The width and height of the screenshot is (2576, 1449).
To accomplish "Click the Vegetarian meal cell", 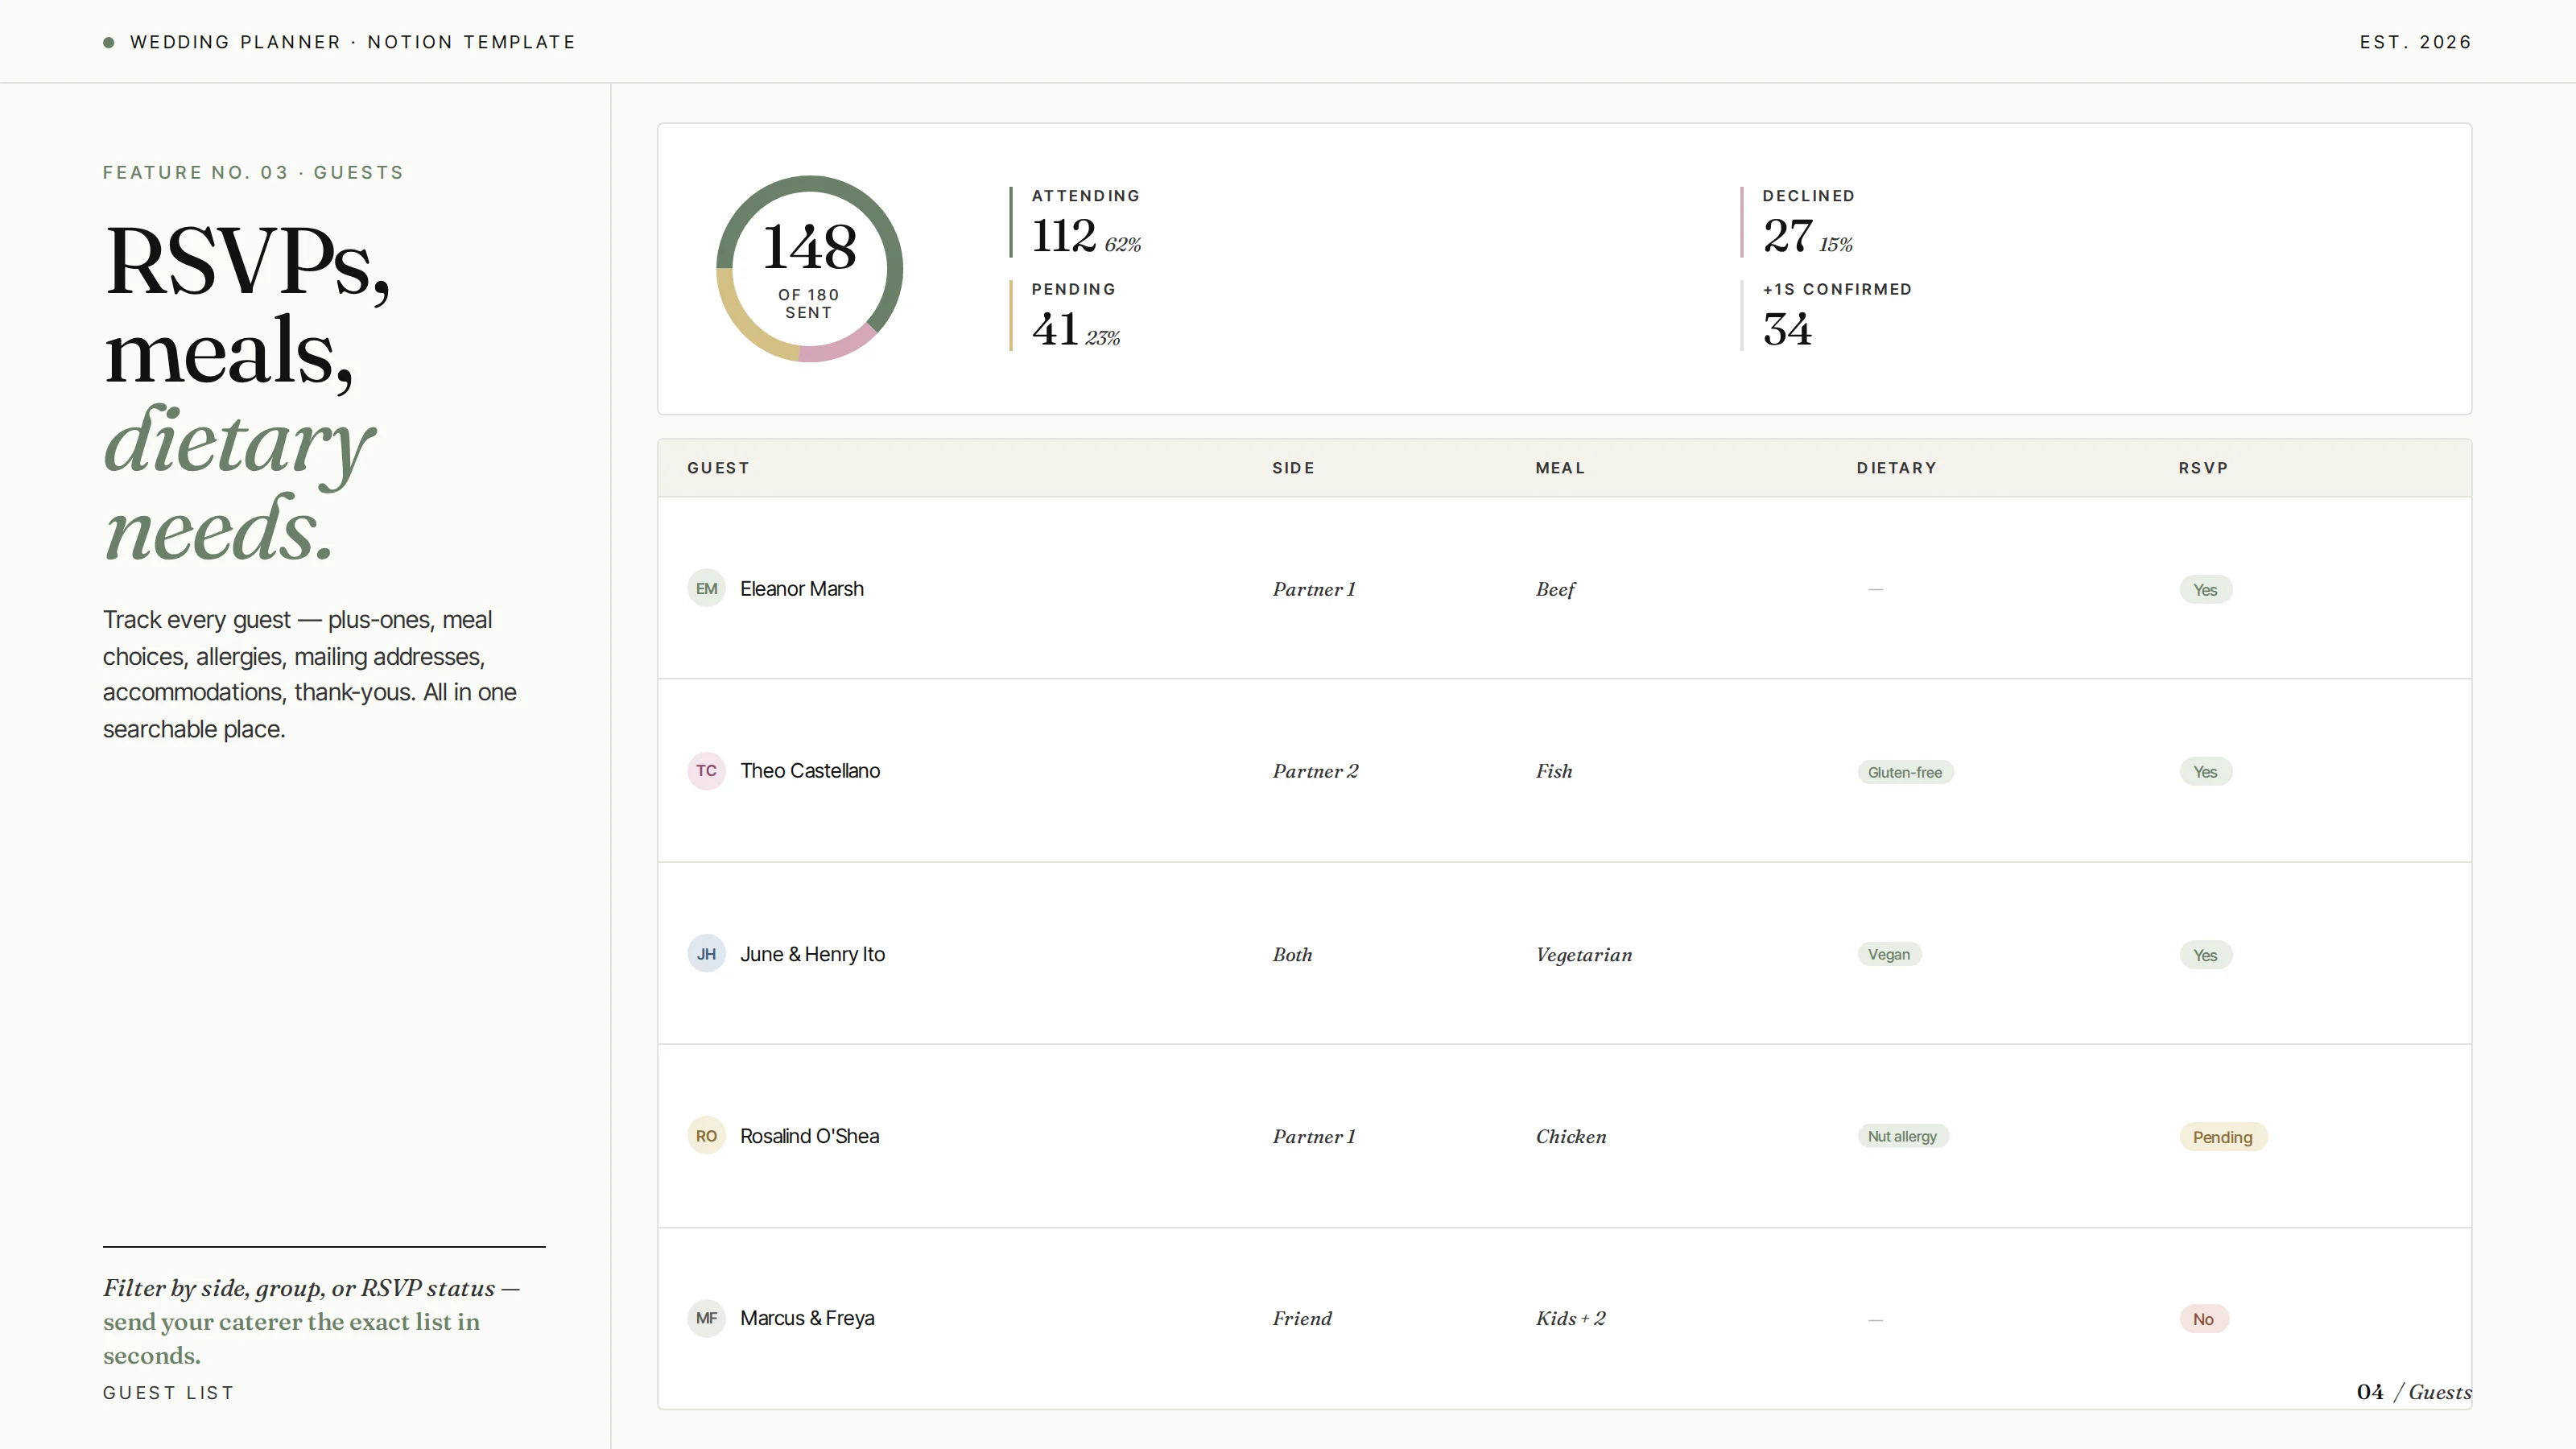I will pos(1584,955).
